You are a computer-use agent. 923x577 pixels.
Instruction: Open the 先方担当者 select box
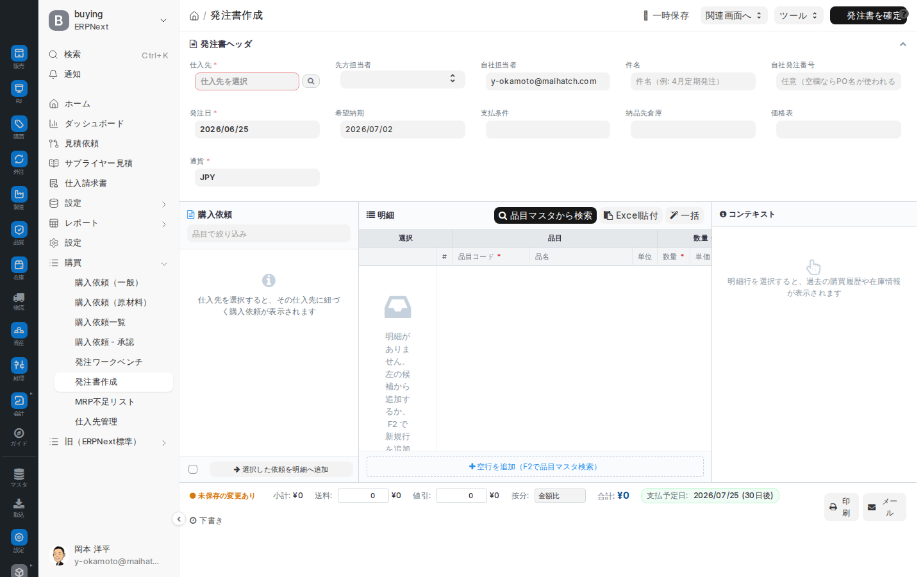pyautogui.click(x=403, y=79)
